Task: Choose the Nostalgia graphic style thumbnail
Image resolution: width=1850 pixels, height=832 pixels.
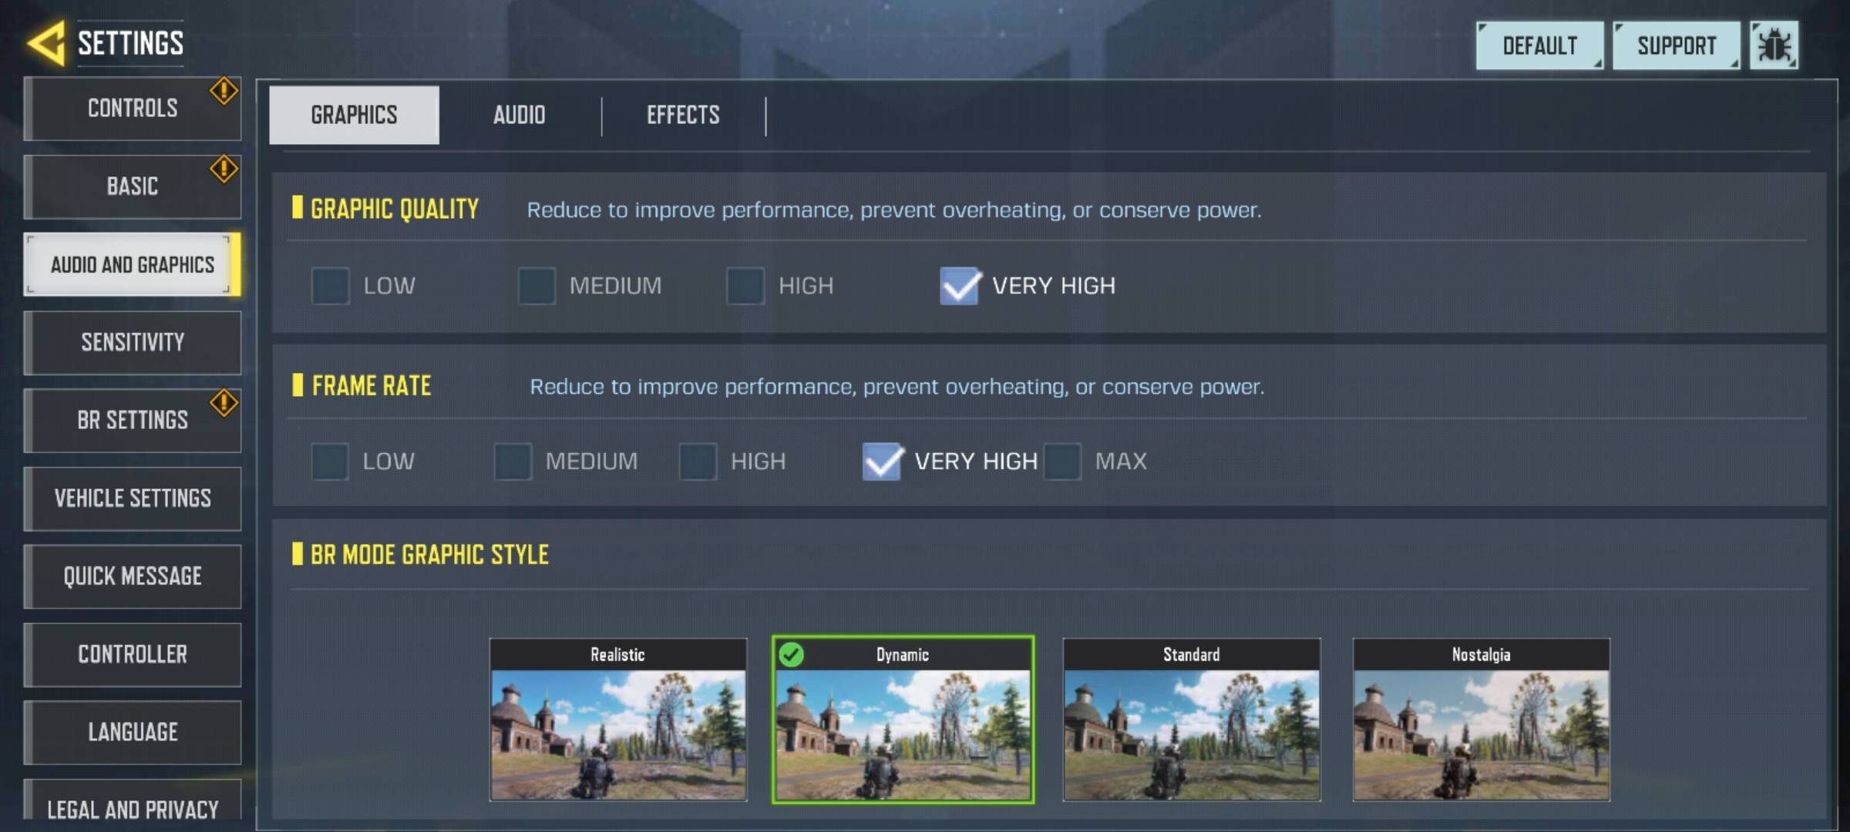Action: 1482,720
